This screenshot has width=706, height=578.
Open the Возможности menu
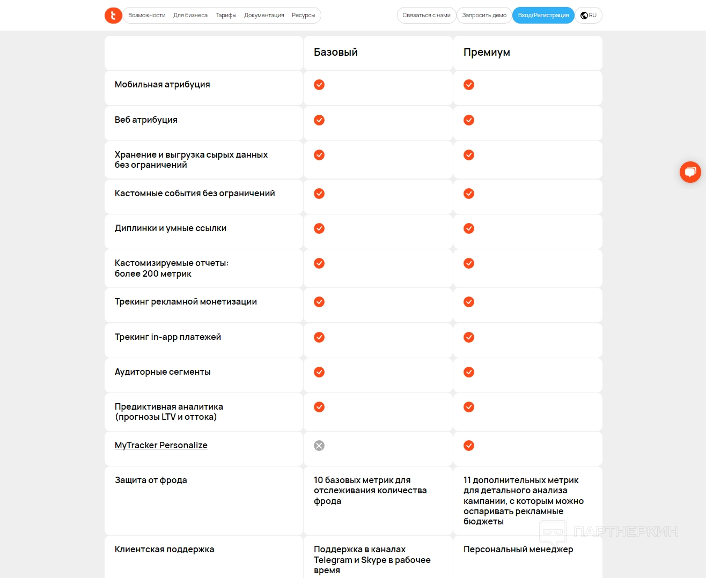coord(146,15)
